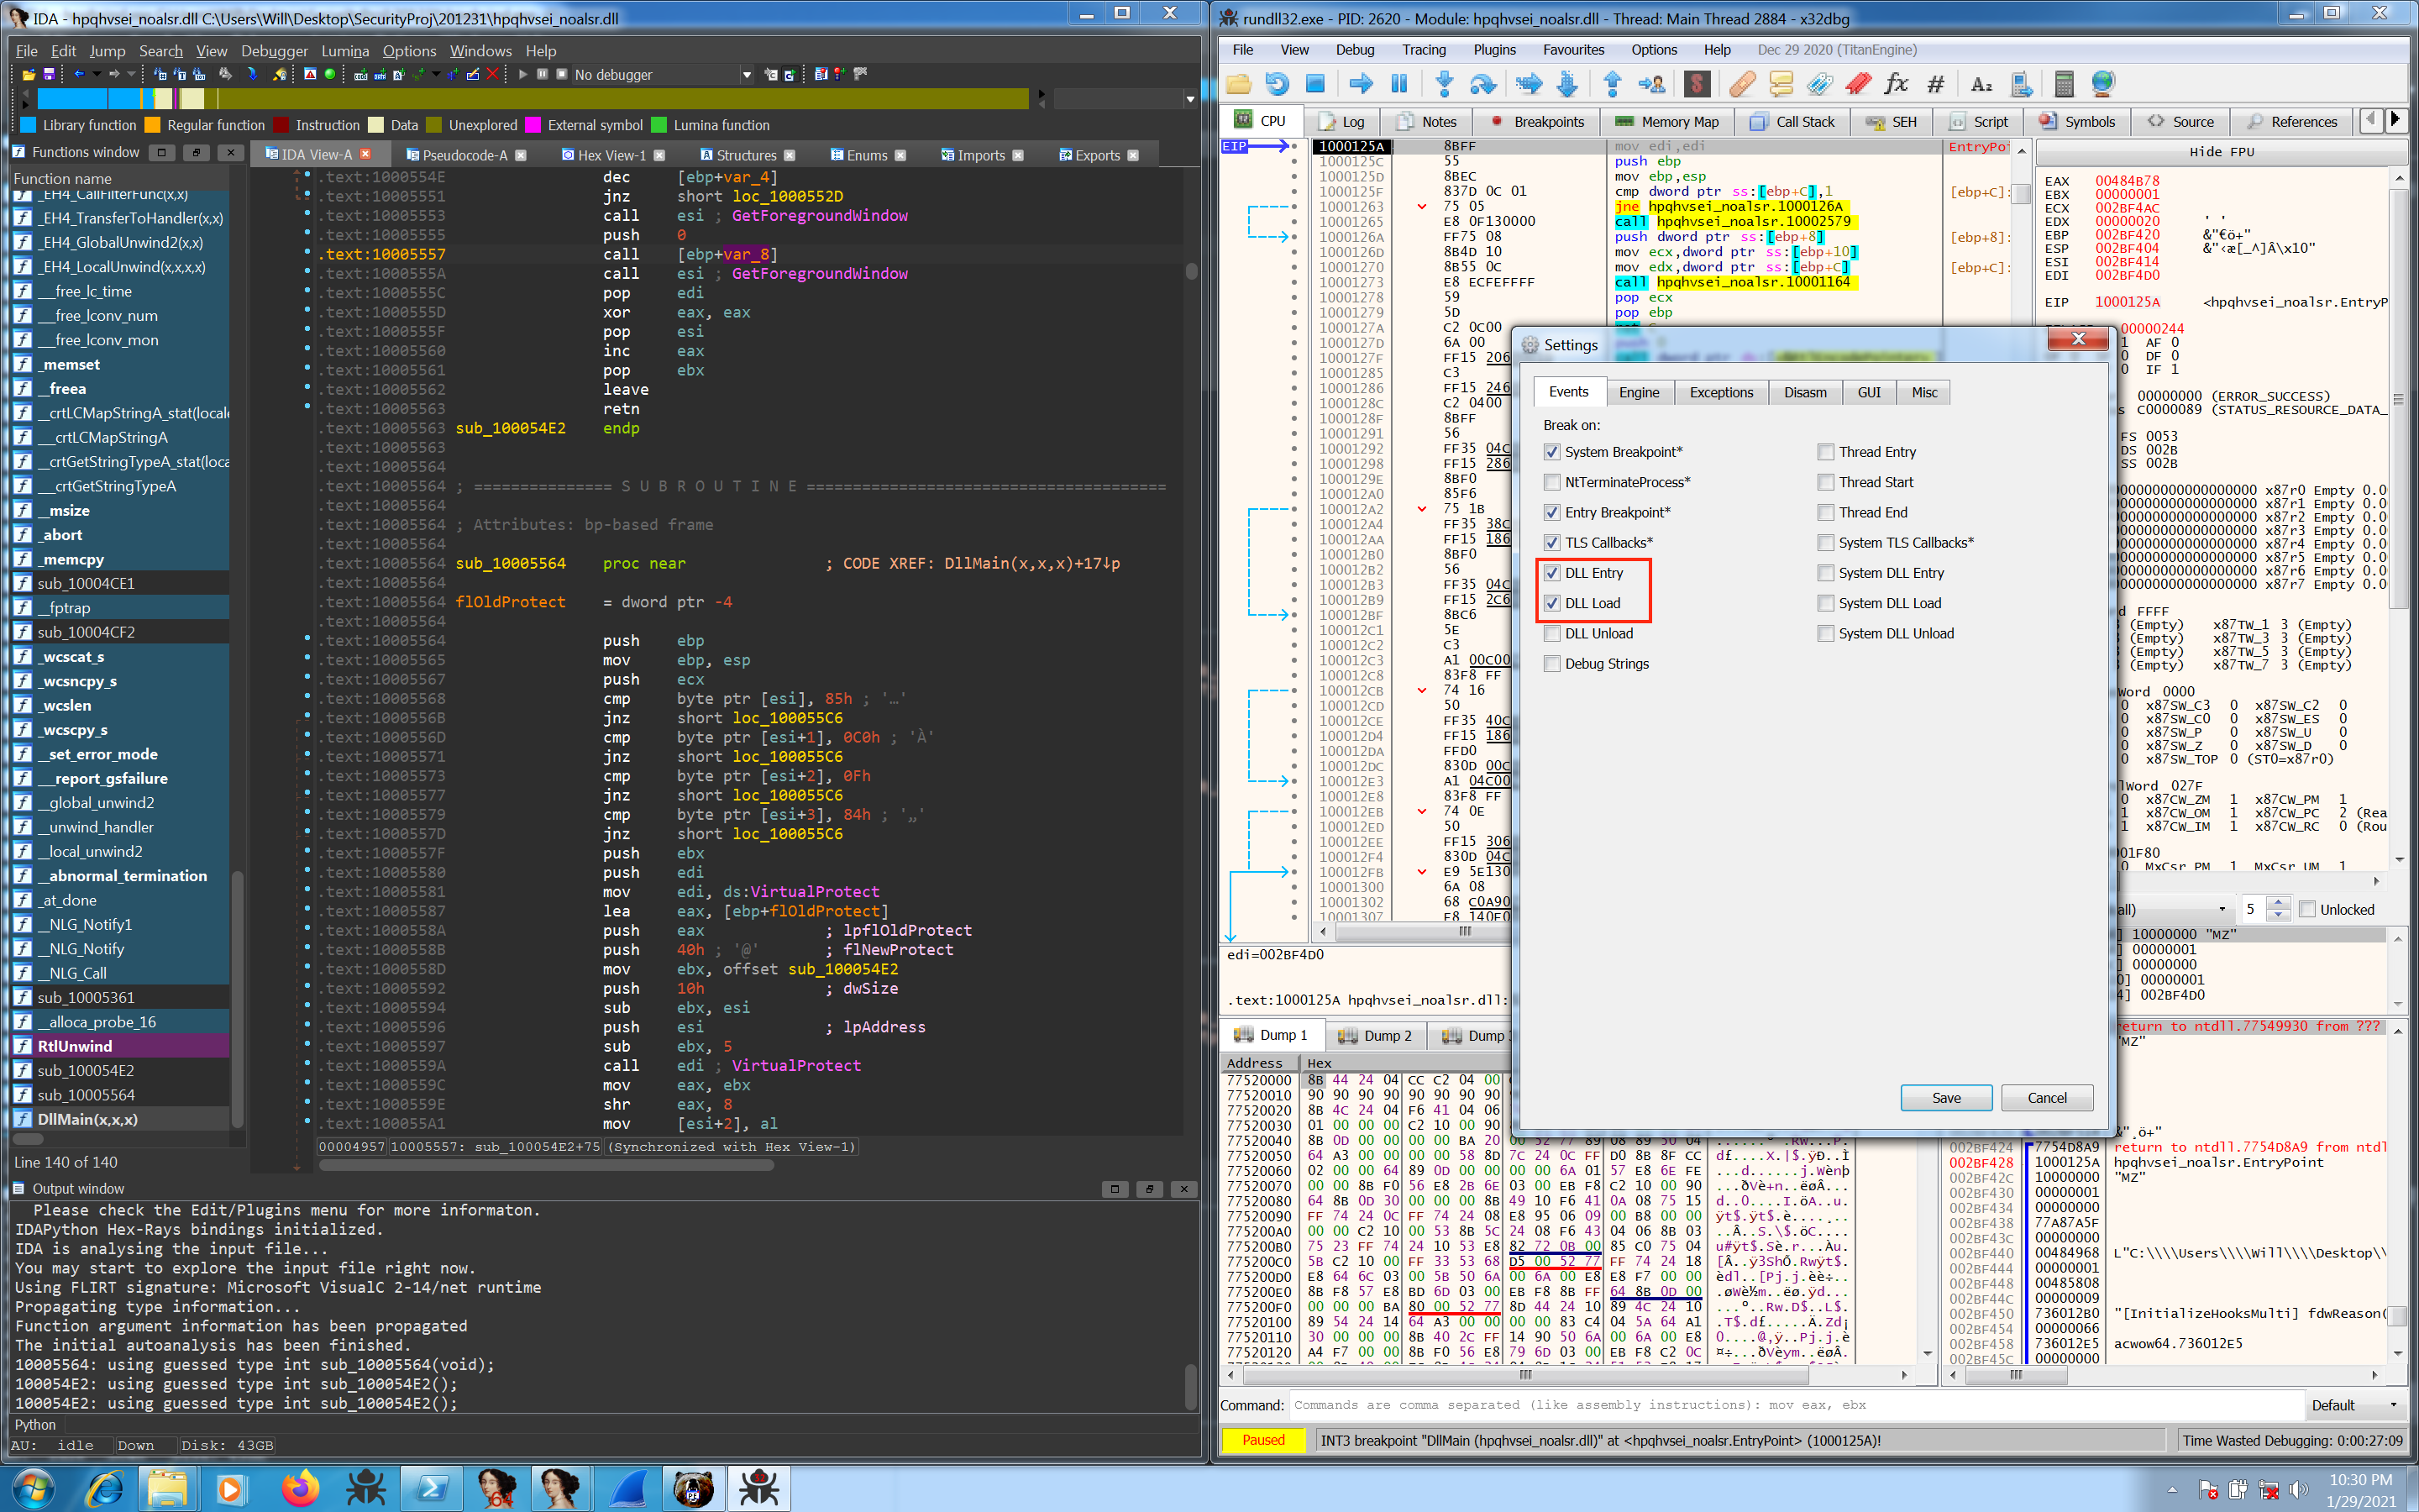Open the Scylla plugin icon
The image size is (2419, 1512).
pyautogui.click(x=1697, y=84)
